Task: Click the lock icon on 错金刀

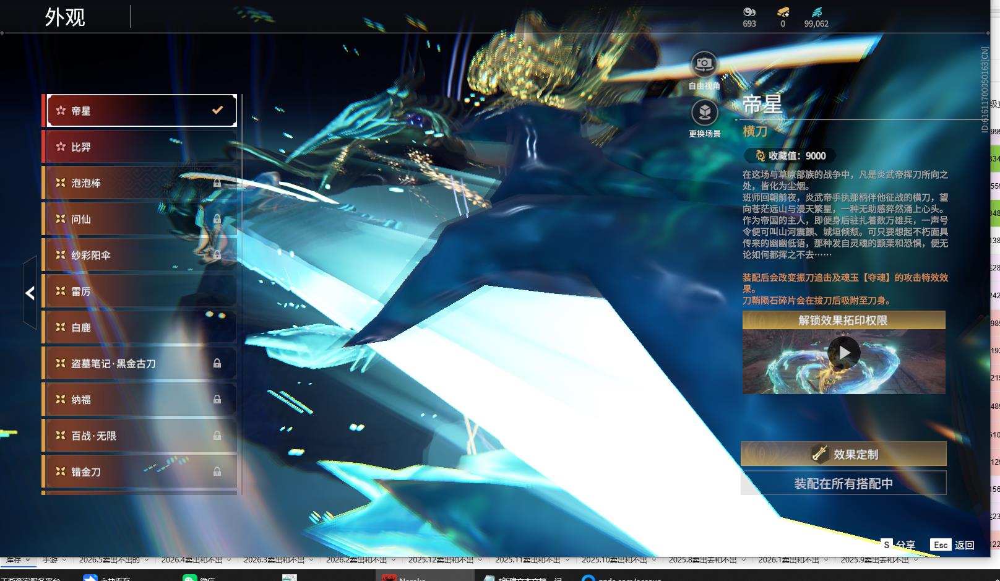Action: pyautogui.click(x=217, y=471)
